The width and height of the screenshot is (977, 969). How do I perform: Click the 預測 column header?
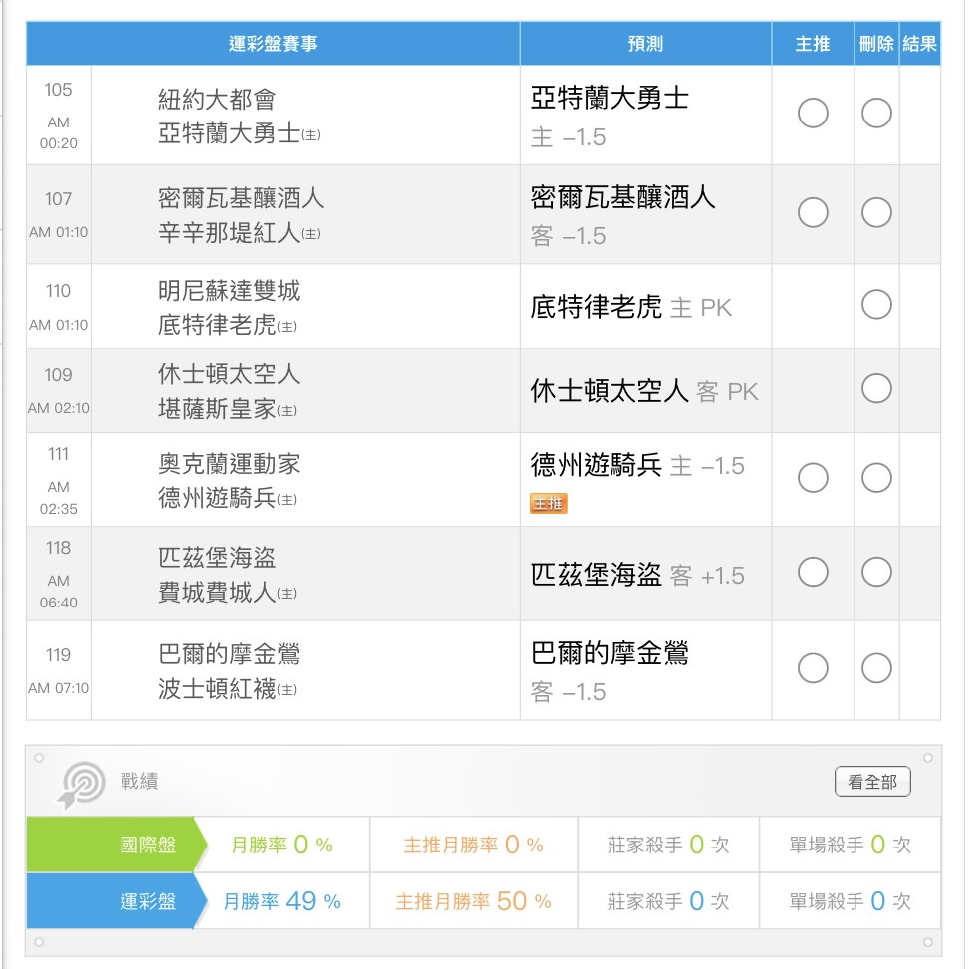coord(645,44)
